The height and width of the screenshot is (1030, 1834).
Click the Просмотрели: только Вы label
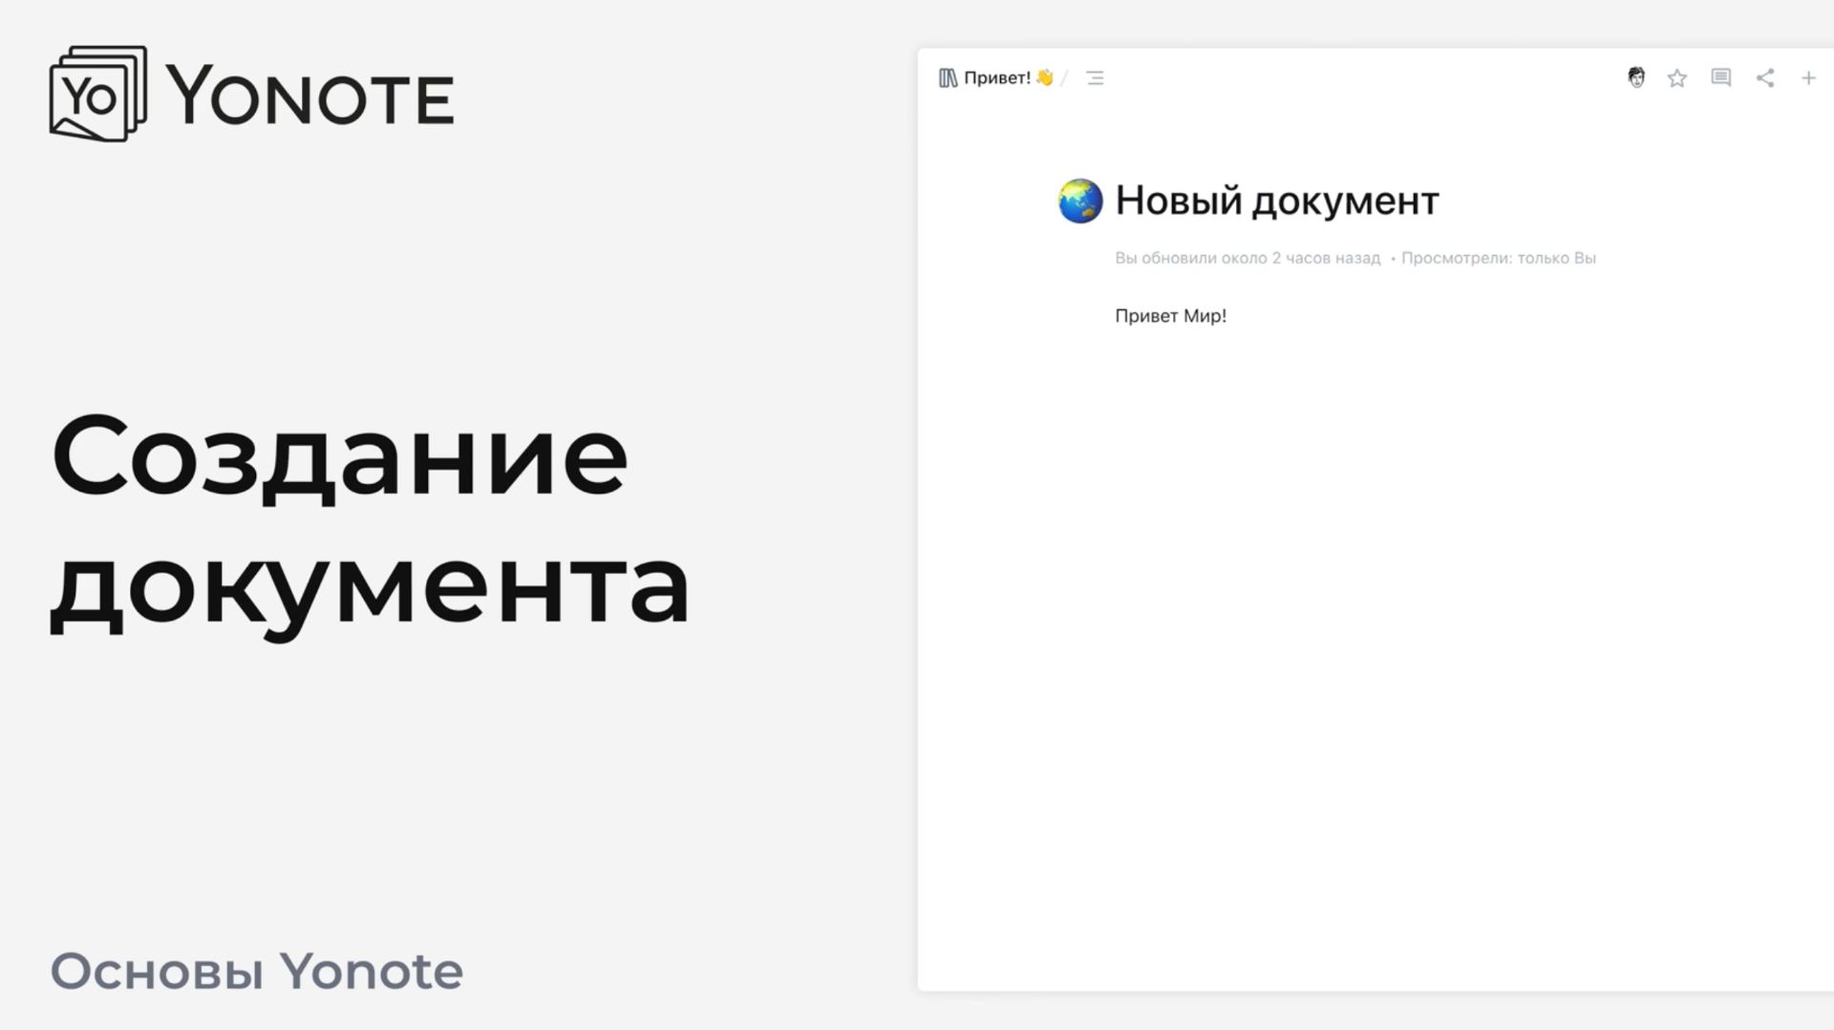pyautogui.click(x=1499, y=258)
